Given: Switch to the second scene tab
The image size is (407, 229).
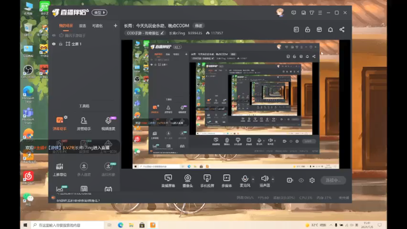Looking at the screenshot, I should (x=83, y=25).
